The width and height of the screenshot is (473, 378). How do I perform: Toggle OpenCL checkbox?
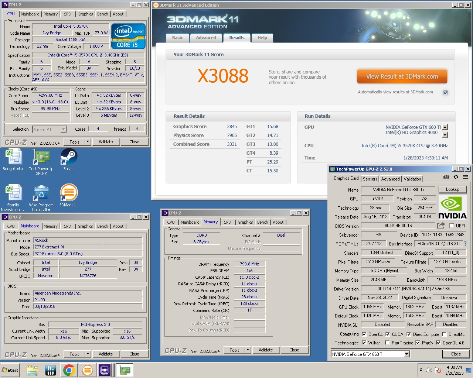click(x=364, y=334)
